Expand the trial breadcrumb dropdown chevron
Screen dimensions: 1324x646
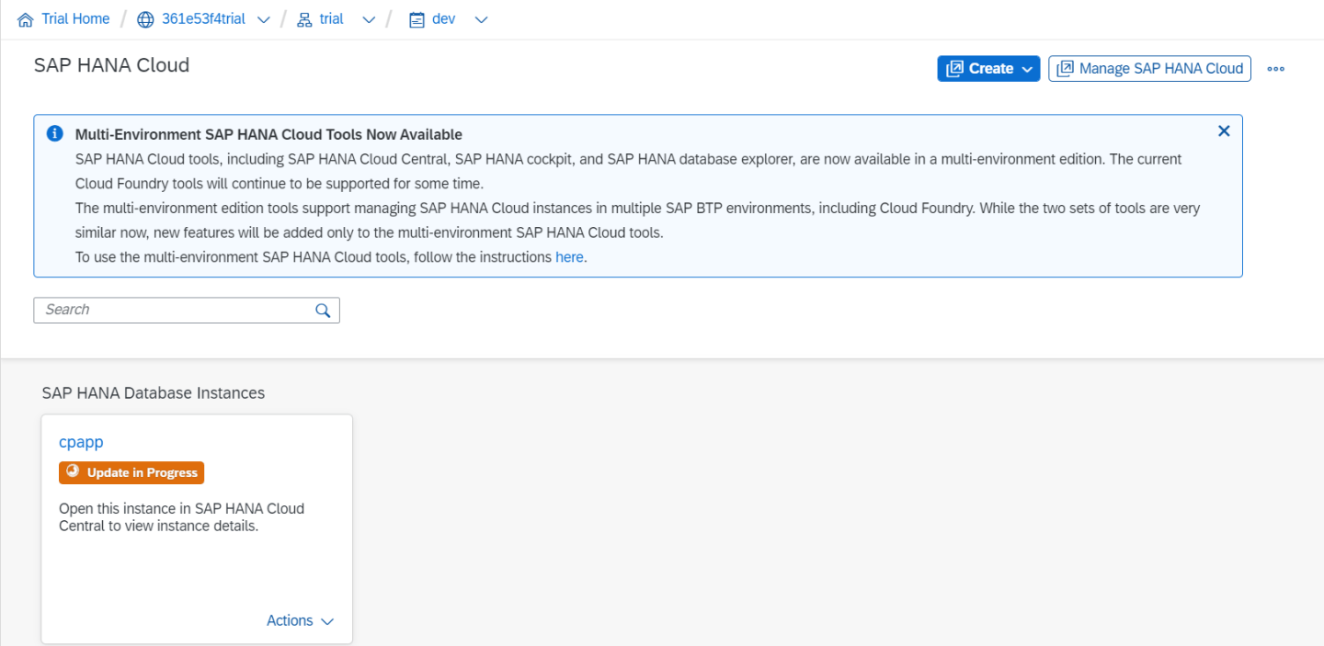coord(369,20)
